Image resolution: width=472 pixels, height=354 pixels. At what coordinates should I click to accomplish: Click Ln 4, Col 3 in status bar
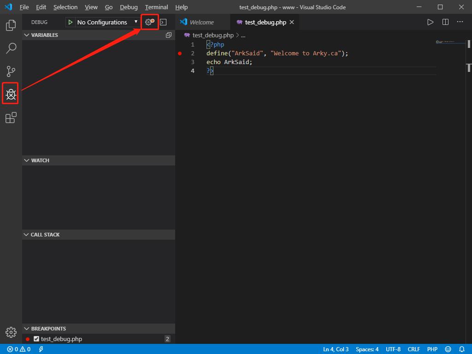tap(336, 349)
